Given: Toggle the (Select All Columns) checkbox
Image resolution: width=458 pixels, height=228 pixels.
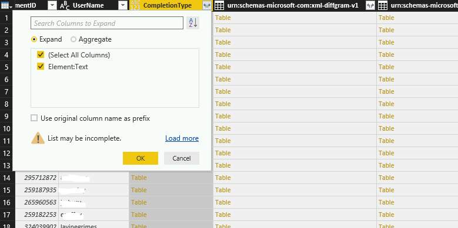Looking at the screenshot, I should (x=41, y=55).
